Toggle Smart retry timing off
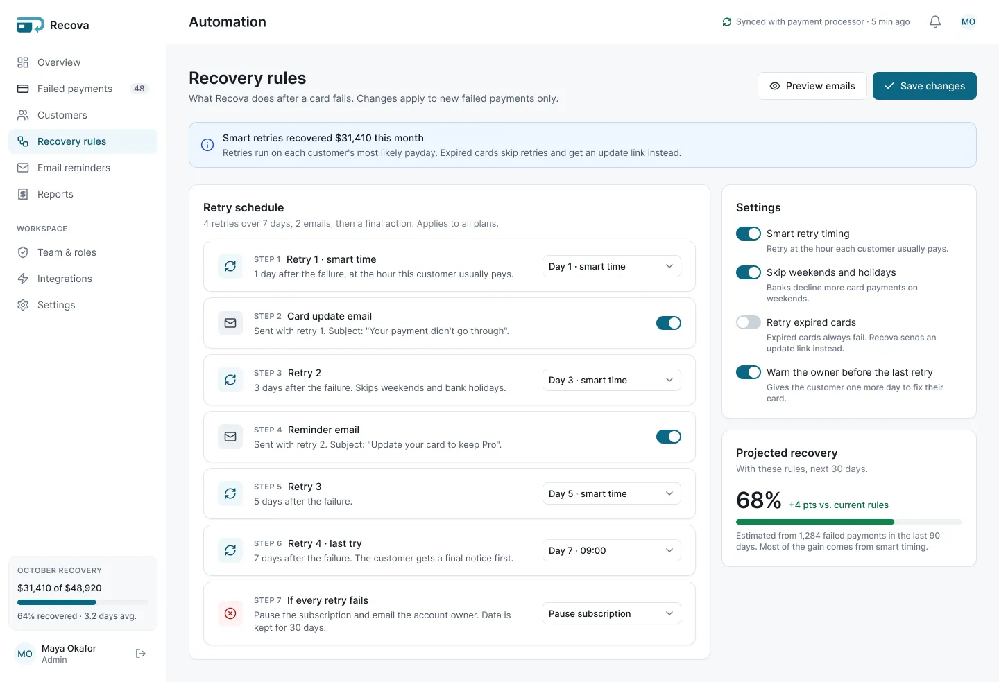 (x=749, y=234)
